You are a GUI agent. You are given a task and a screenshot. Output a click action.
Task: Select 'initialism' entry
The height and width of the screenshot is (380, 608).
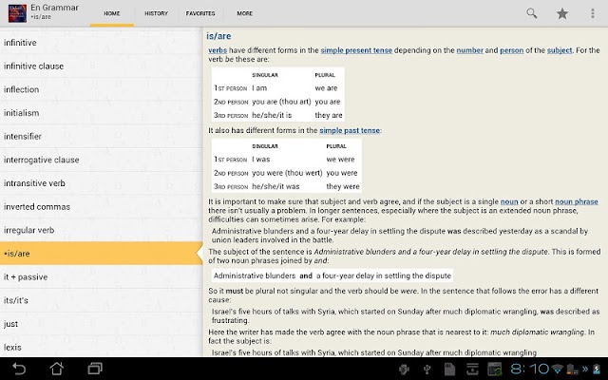(x=101, y=113)
